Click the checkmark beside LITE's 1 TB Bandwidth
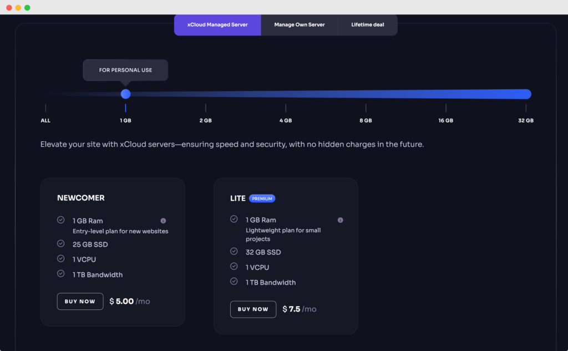The image size is (568, 351). click(x=234, y=282)
